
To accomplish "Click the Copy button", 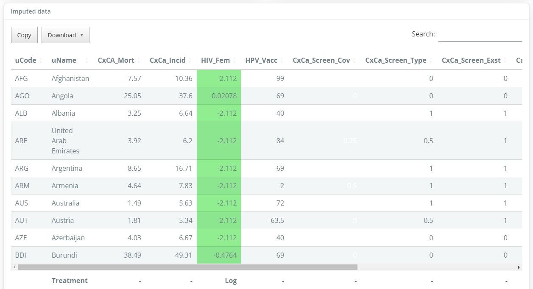I will [24, 35].
